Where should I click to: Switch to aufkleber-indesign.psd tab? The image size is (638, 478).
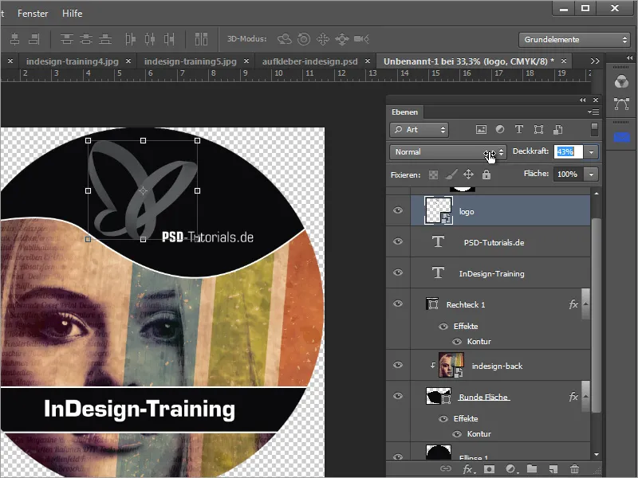(x=309, y=61)
